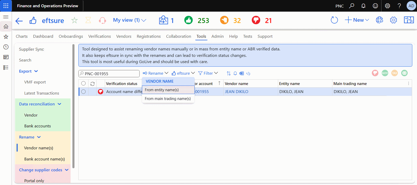Open settings gear in black header

tap(387, 6)
